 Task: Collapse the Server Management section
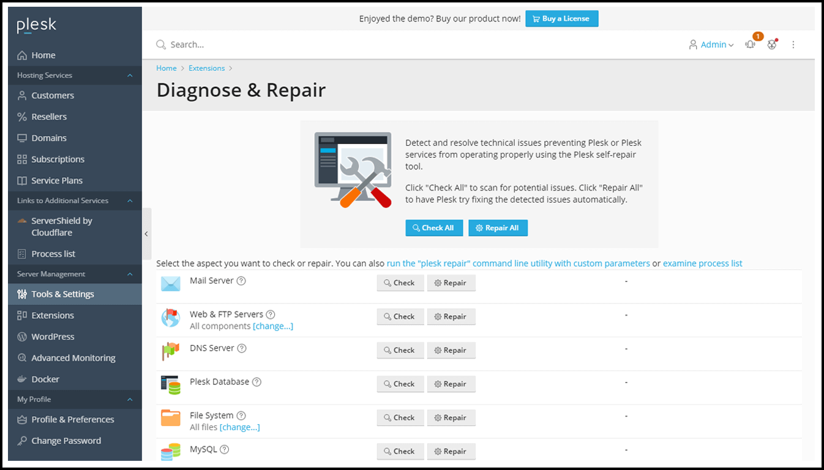(x=130, y=274)
